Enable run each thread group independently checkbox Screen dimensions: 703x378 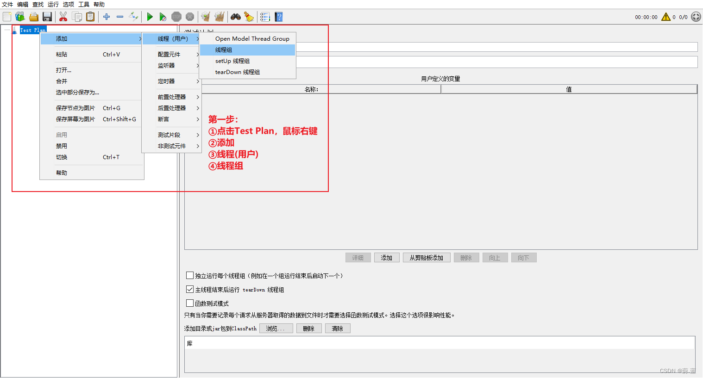click(190, 275)
